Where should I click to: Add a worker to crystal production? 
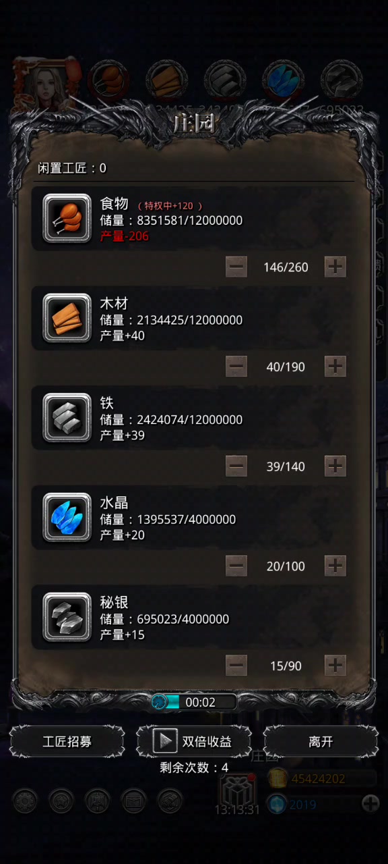point(335,566)
